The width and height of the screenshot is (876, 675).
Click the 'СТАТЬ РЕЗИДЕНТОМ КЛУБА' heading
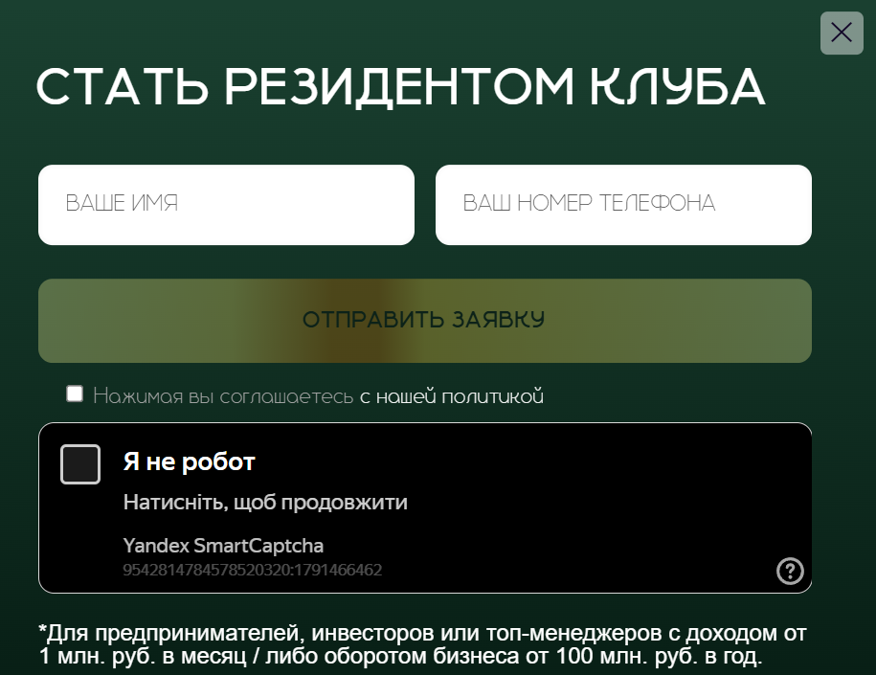[400, 87]
